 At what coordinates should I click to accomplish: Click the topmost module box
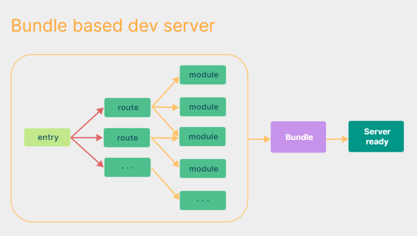click(x=203, y=75)
